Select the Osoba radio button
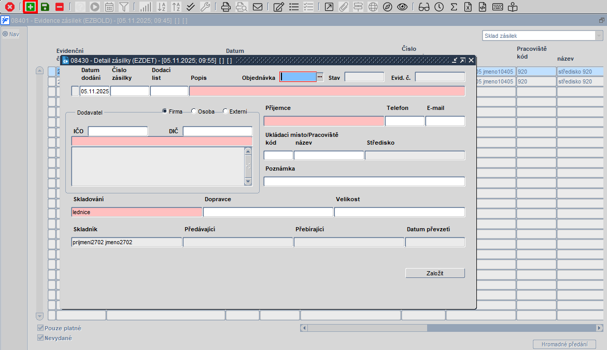The width and height of the screenshot is (607, 350). pos(194,111)
